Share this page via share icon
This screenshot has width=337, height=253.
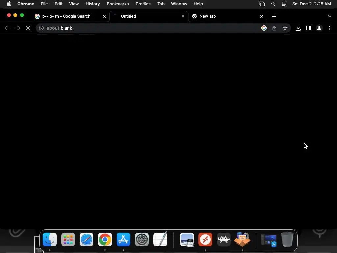point(274,28)
